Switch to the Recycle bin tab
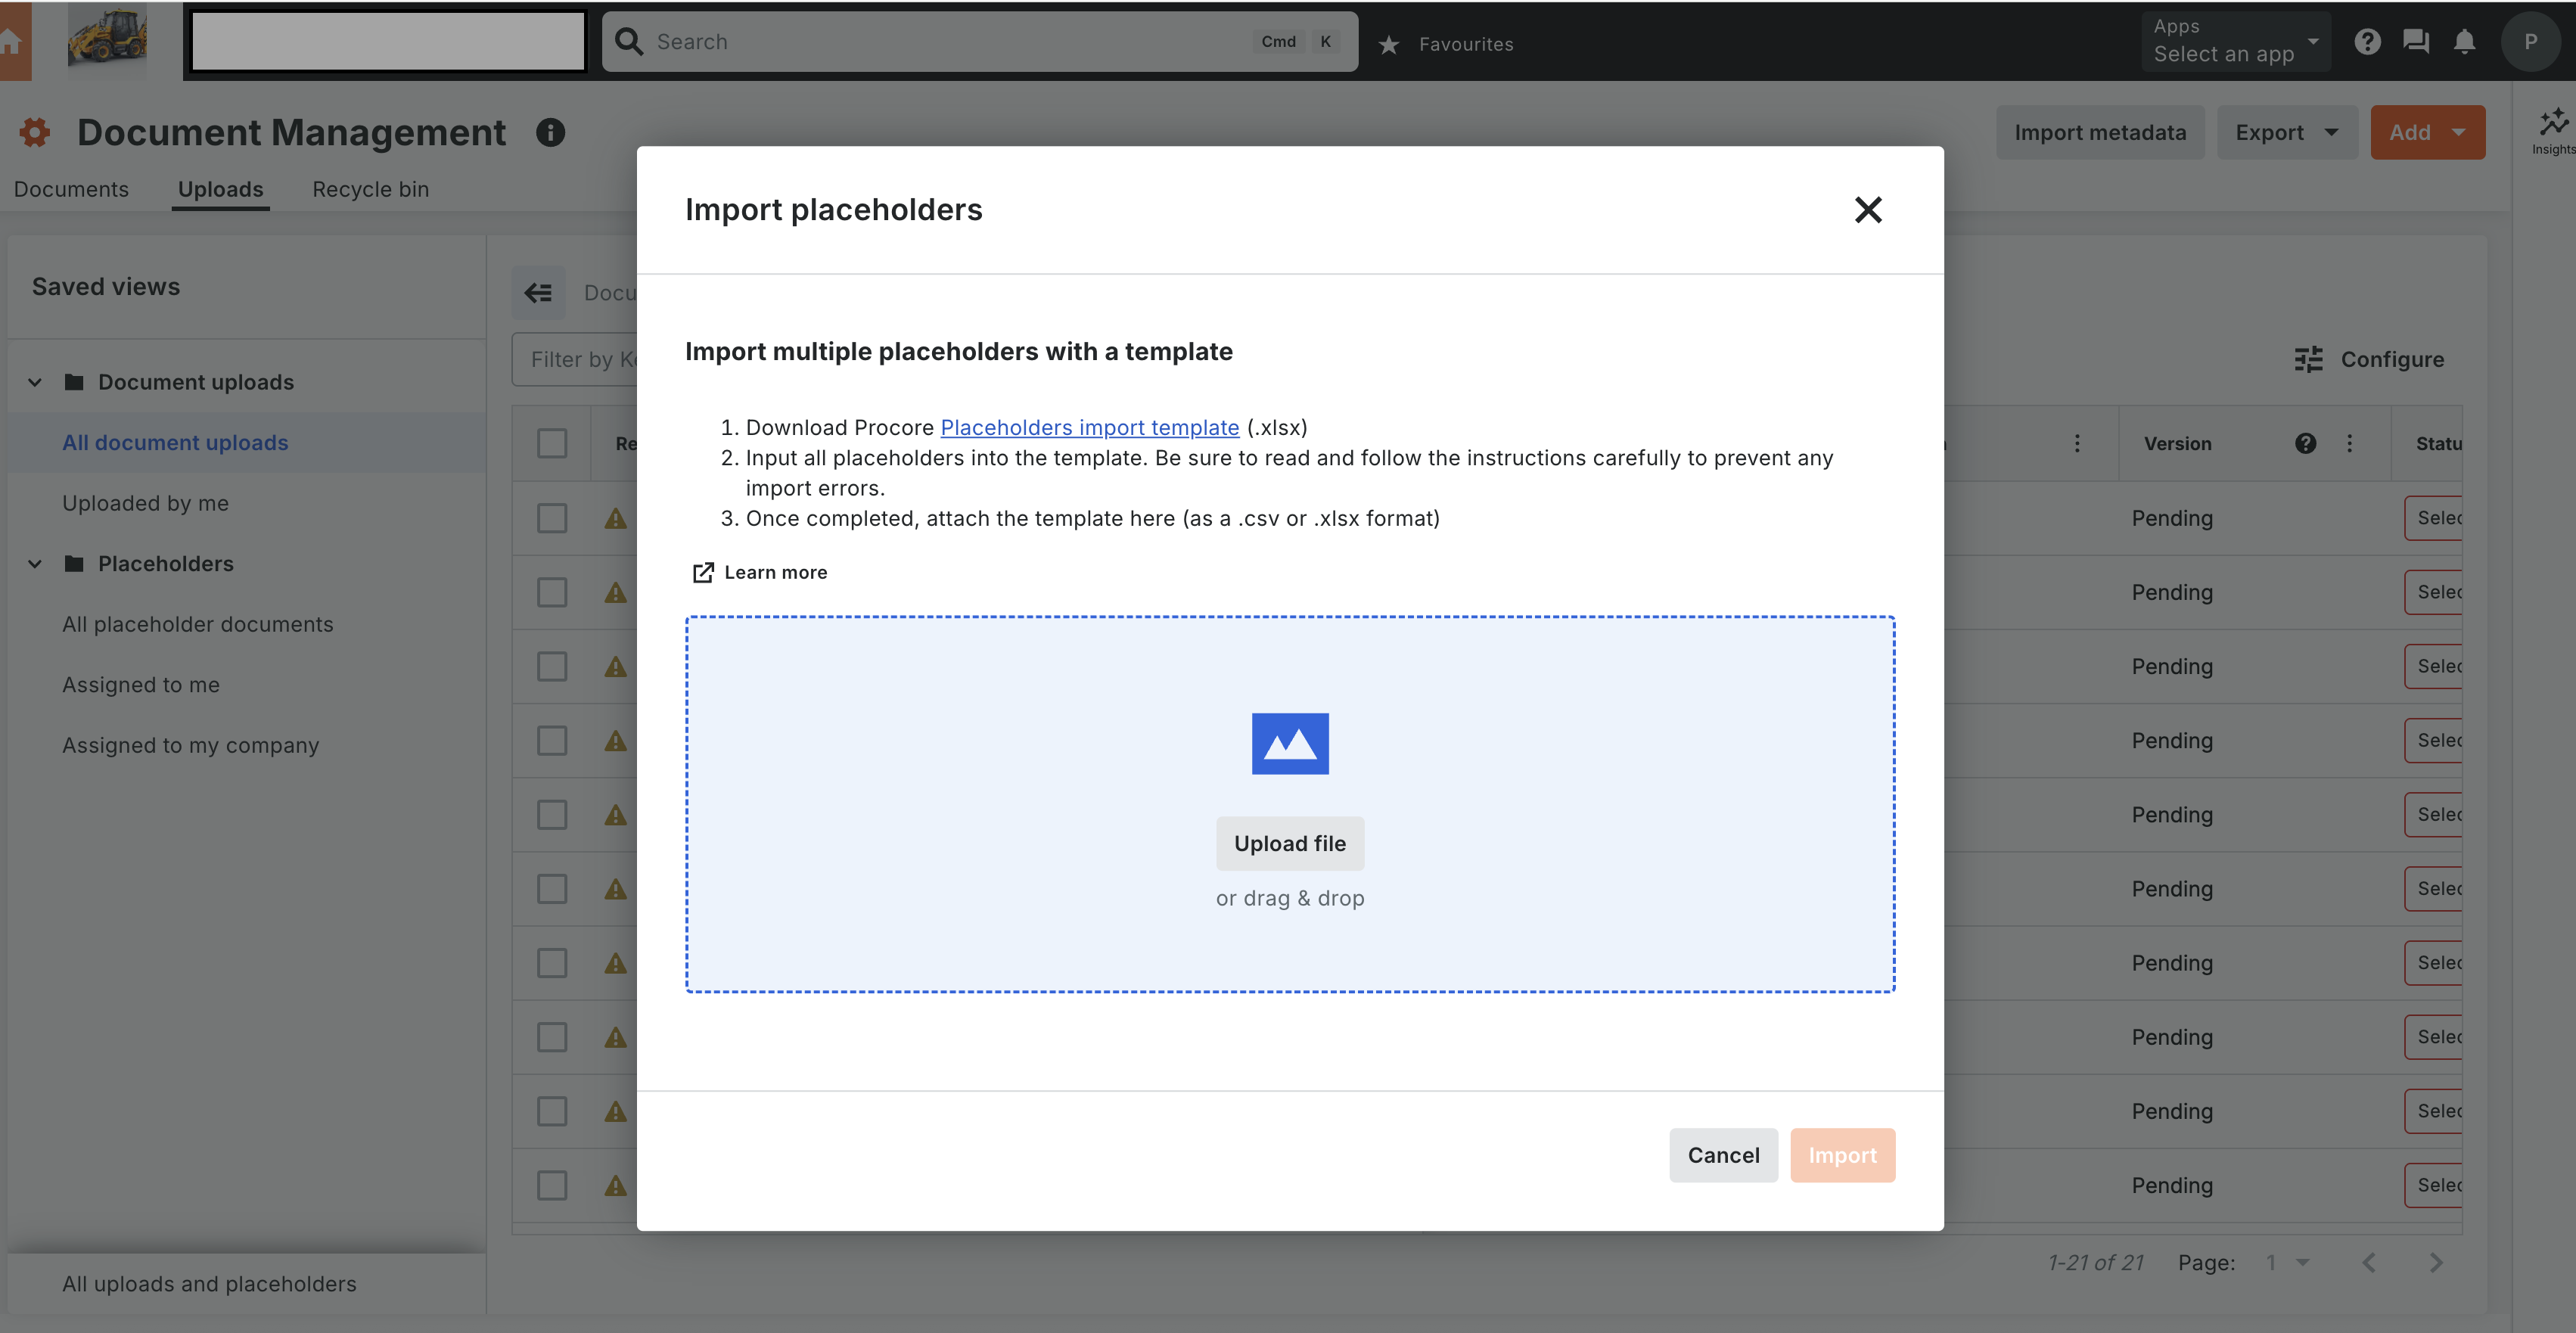This screenshot has height=1333, width=2576. coord(370,189)
